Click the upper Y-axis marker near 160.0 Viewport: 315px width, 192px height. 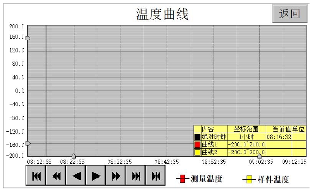point(28,38)
